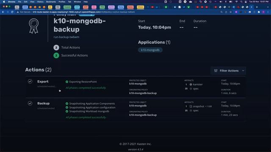
Task: Click the browser forward arrow
Action: [x=8, y=12]
